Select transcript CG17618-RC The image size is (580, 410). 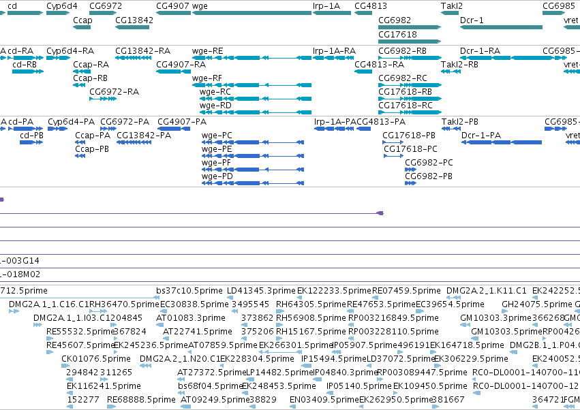tap(410, 112)
